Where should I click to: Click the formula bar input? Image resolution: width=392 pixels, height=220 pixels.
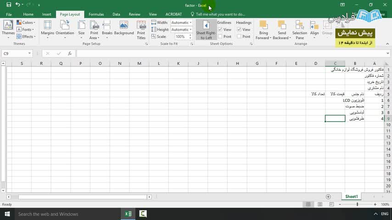click(x=231, y=54)
